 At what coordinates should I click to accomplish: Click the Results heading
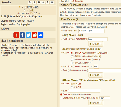tap(6, 2)
